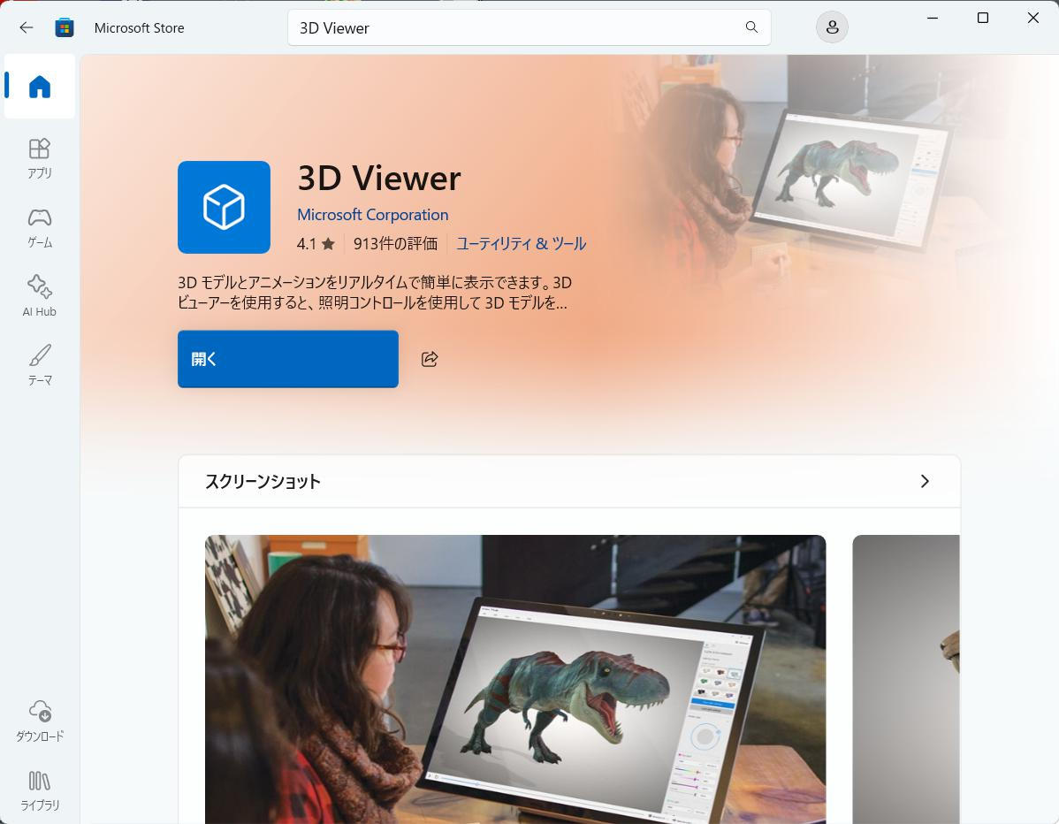Open ダウンロード in the sidebar
Screen dimensions: 1059x824
(x=40, y=721)
